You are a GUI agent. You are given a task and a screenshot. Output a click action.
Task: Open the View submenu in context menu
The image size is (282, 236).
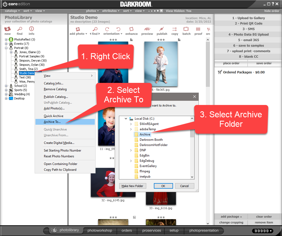point(65,76)
